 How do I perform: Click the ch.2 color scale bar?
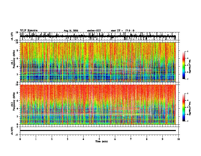[x=184, y=107]
